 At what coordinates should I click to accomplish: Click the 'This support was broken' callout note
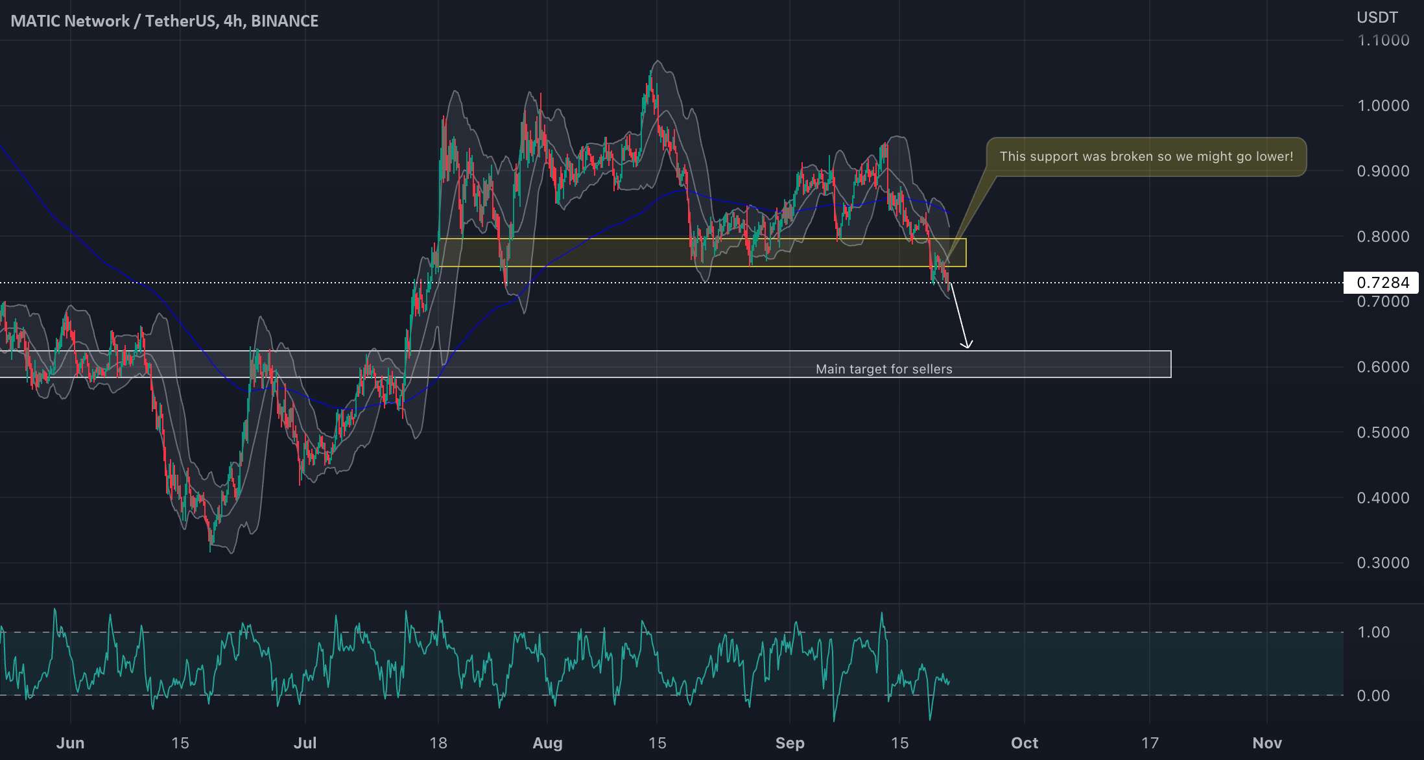click(1146, 157)
